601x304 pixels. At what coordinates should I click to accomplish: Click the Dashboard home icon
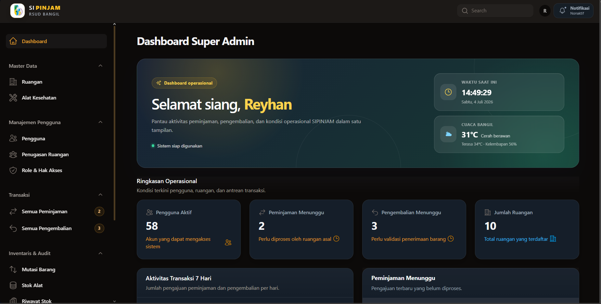click(x=13, y=41)
